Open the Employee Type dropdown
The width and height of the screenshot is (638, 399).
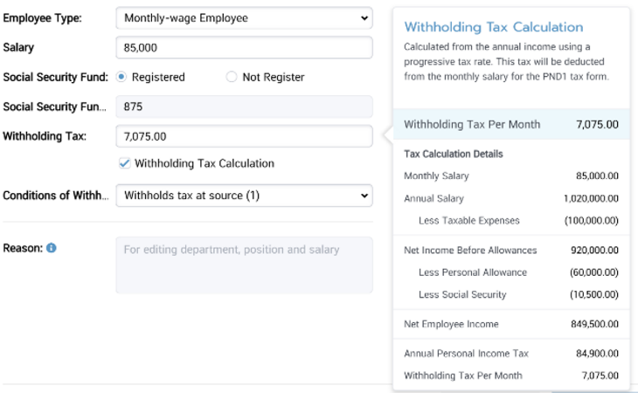click(x=244, y=17)
